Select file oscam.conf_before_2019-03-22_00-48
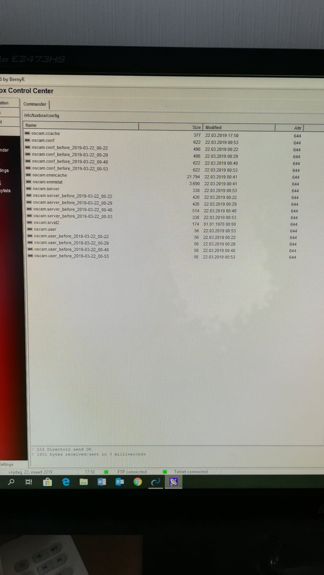 (70, 162)
